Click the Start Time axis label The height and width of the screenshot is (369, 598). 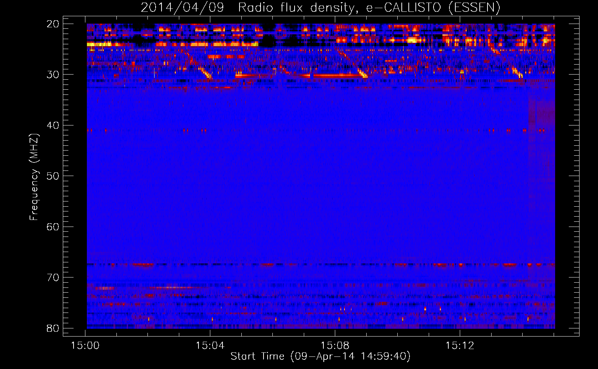tap(320, 356)
